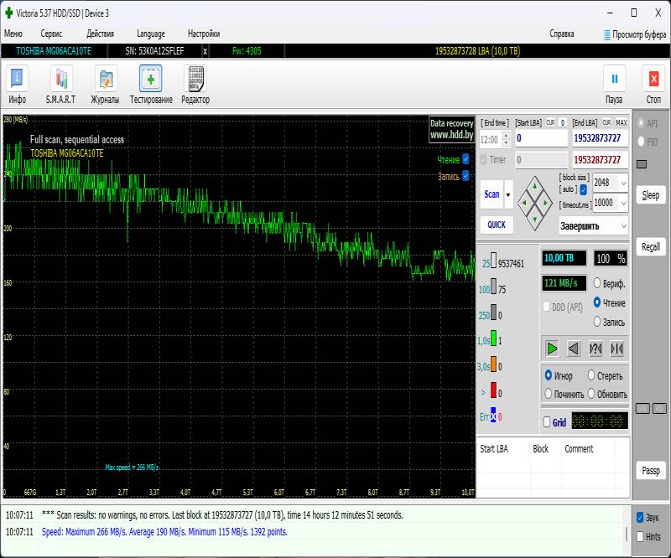671x558 pixels.
Task: Expand the Завершить end-action combo box
Action: 622,226
